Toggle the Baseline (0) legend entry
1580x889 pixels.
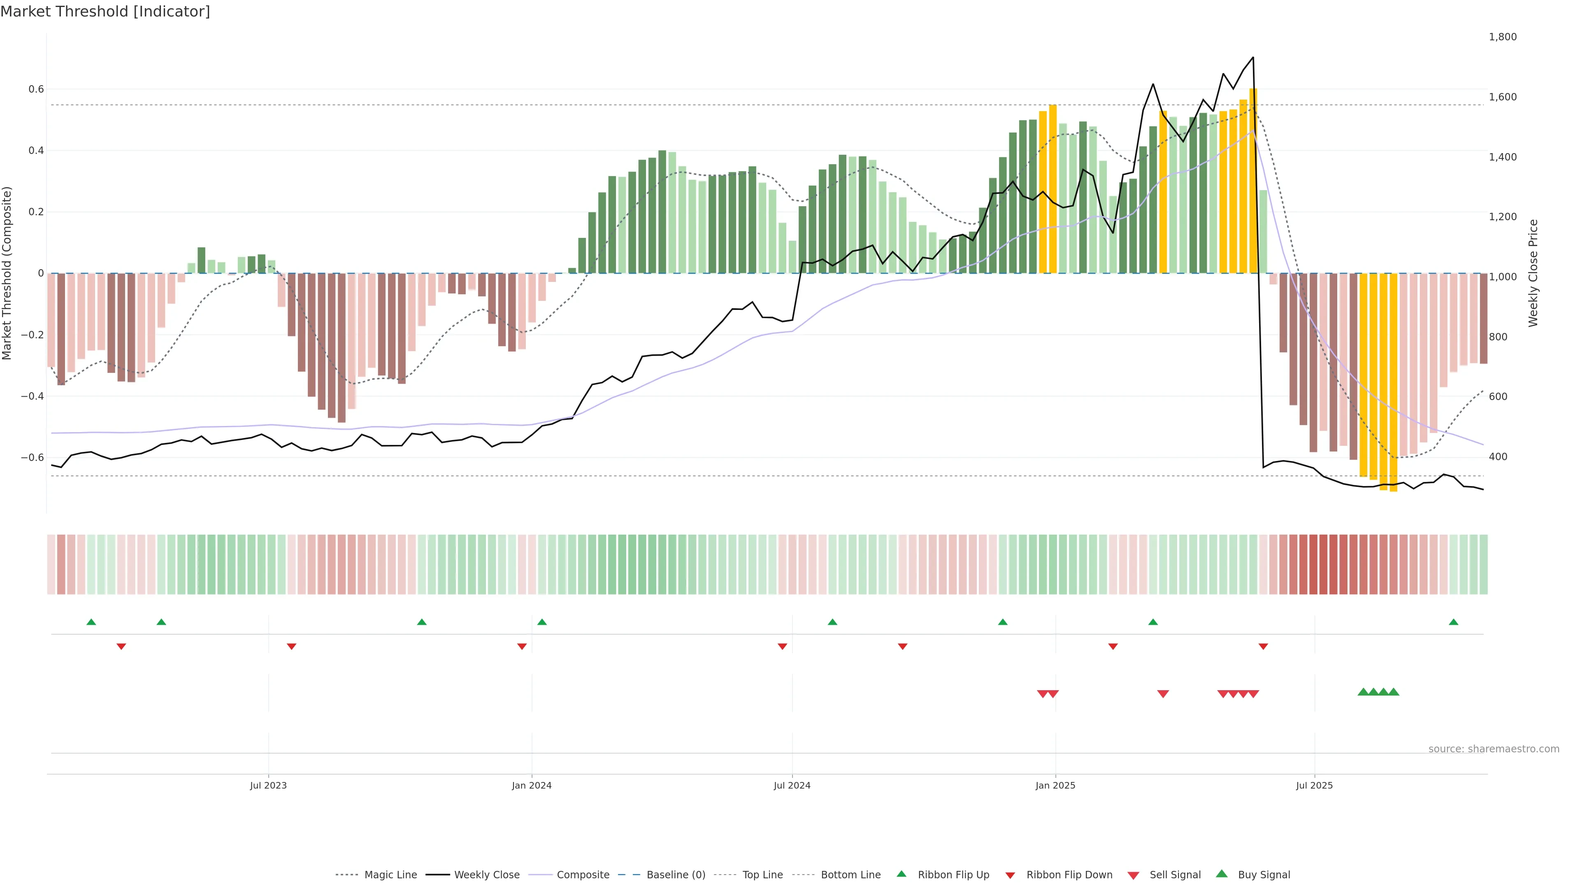point(675,875)
